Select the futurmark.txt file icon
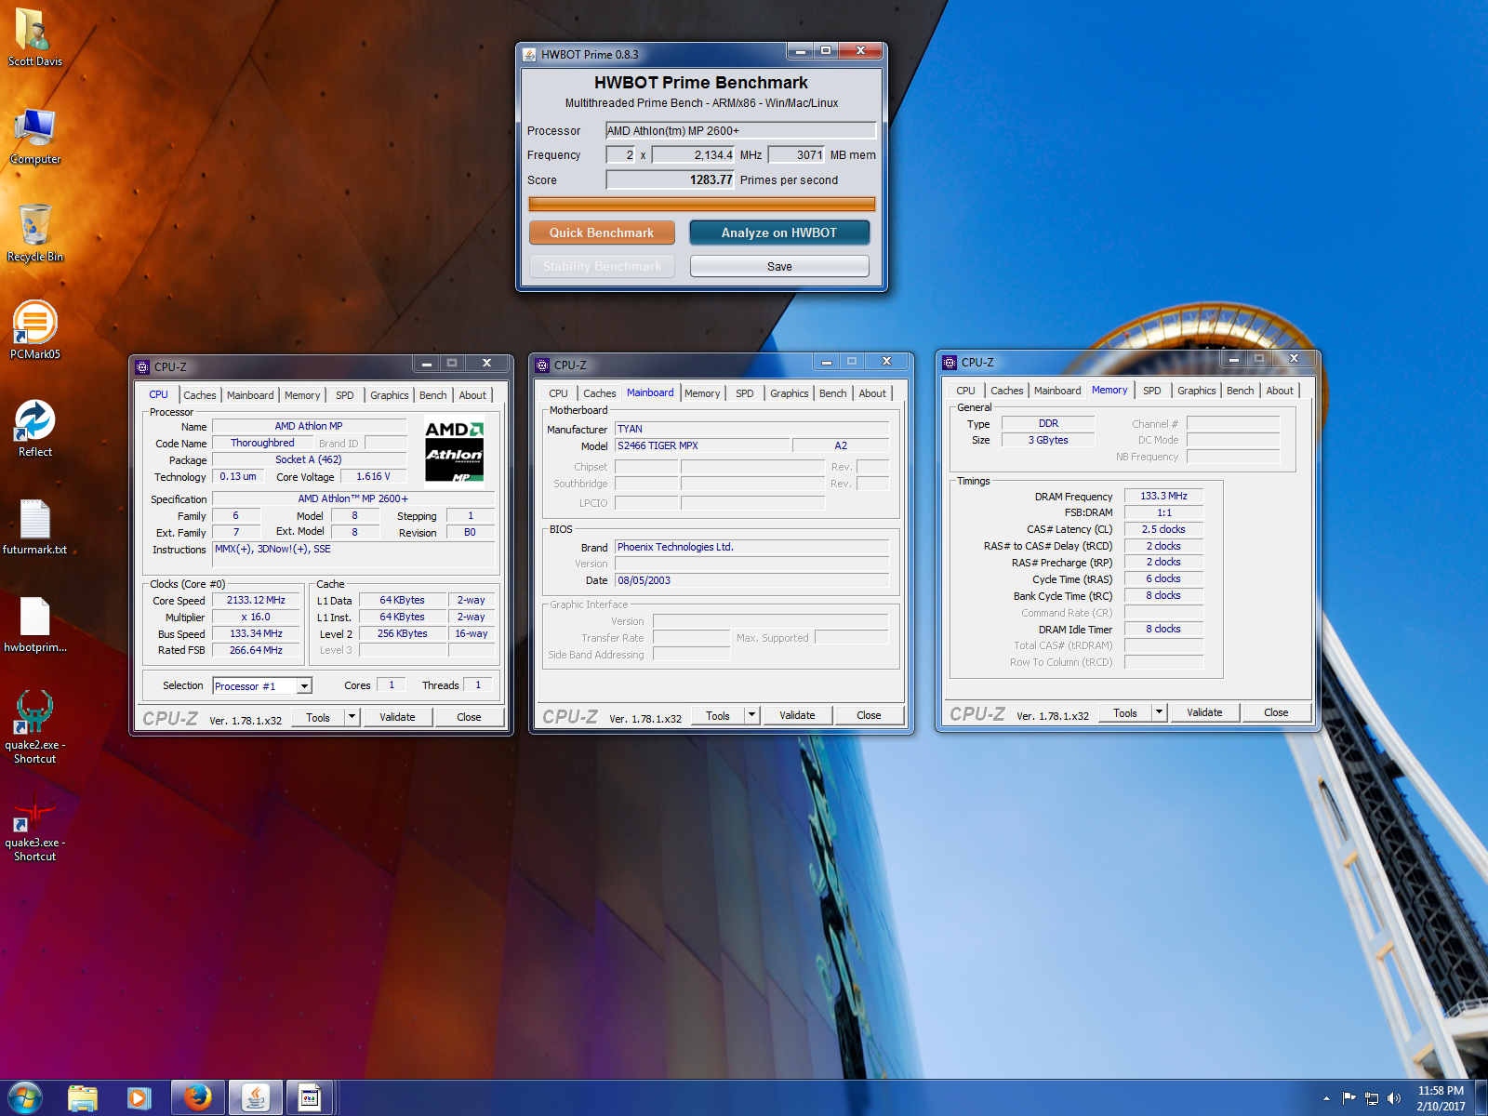 (x=35, y=526)
